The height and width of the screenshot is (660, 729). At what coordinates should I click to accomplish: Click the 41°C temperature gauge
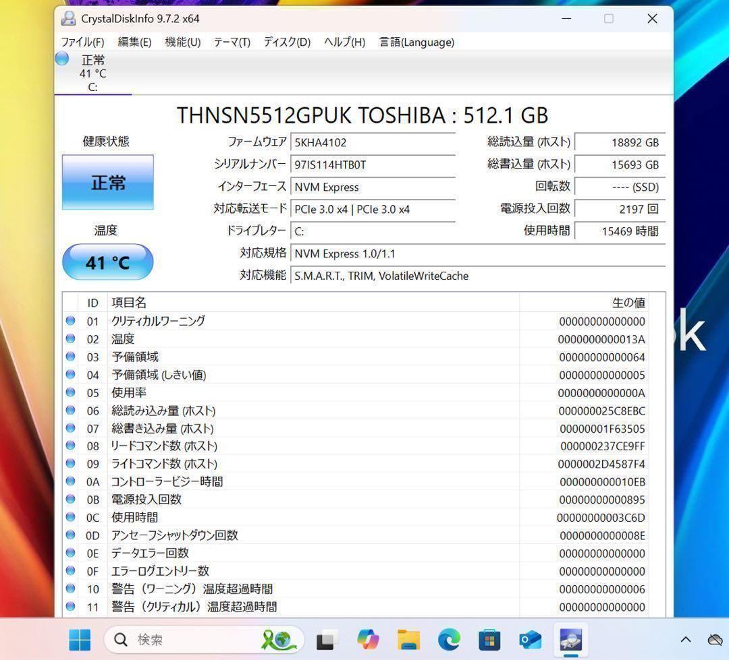[107, 262]
